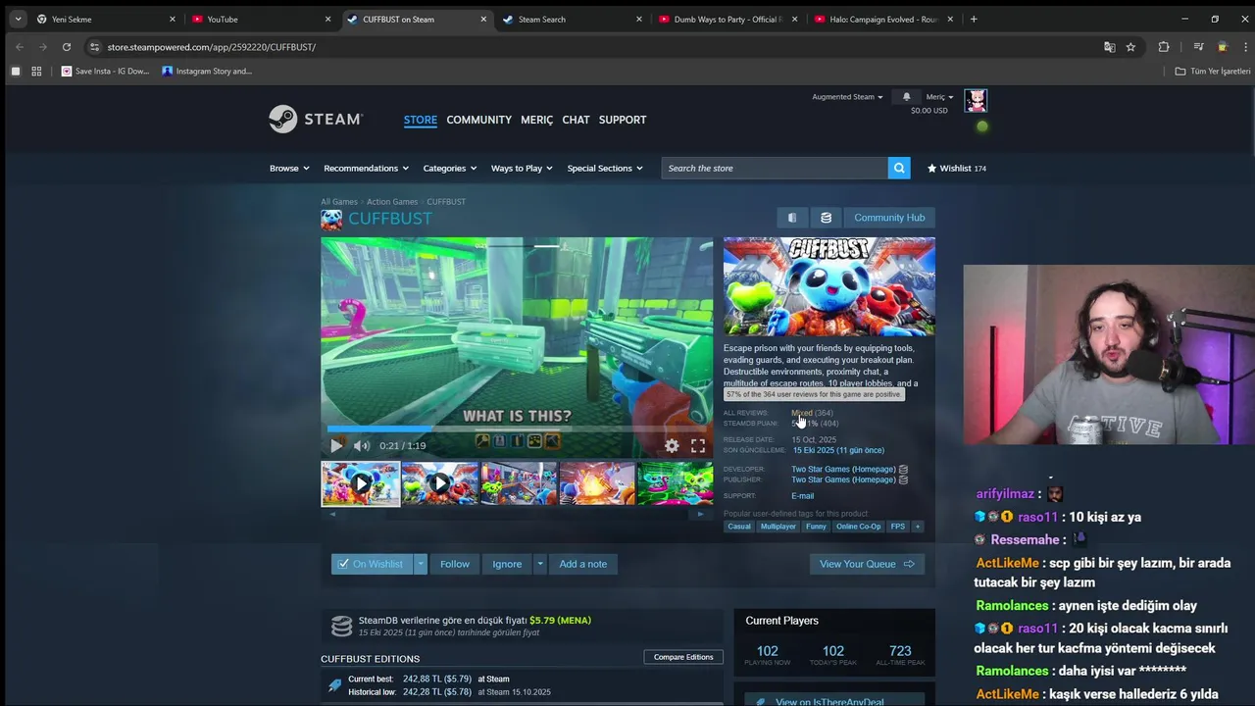Open the Meriç account dropdown
Viewport: 1255px width, 706px height.
(939, 97)
